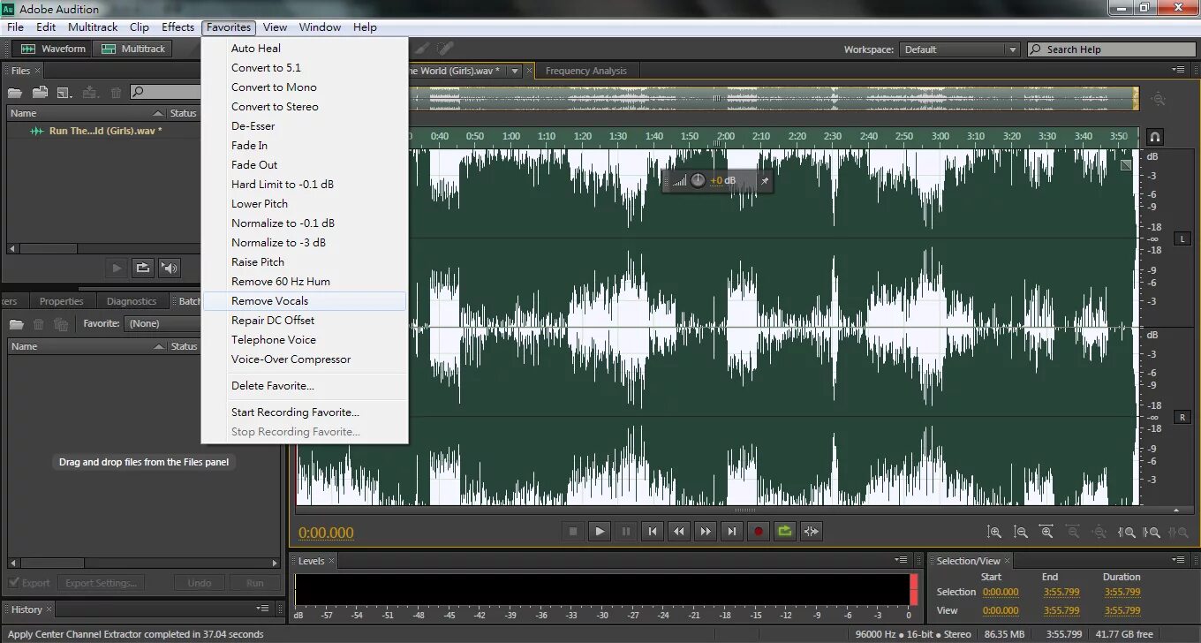Switch to the Diagnostics tab

[132, 301]
